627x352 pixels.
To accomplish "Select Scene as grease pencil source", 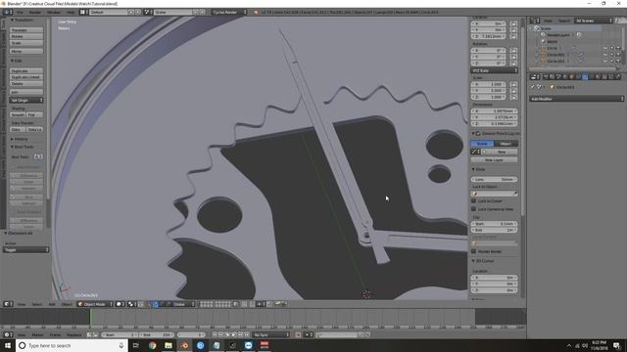I will pyautogui.click(x=482, y=144).
